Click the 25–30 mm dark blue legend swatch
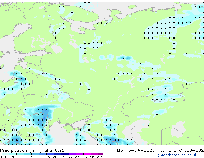The height and width of the screenshot is (158, 204). (x=65, y=154)
